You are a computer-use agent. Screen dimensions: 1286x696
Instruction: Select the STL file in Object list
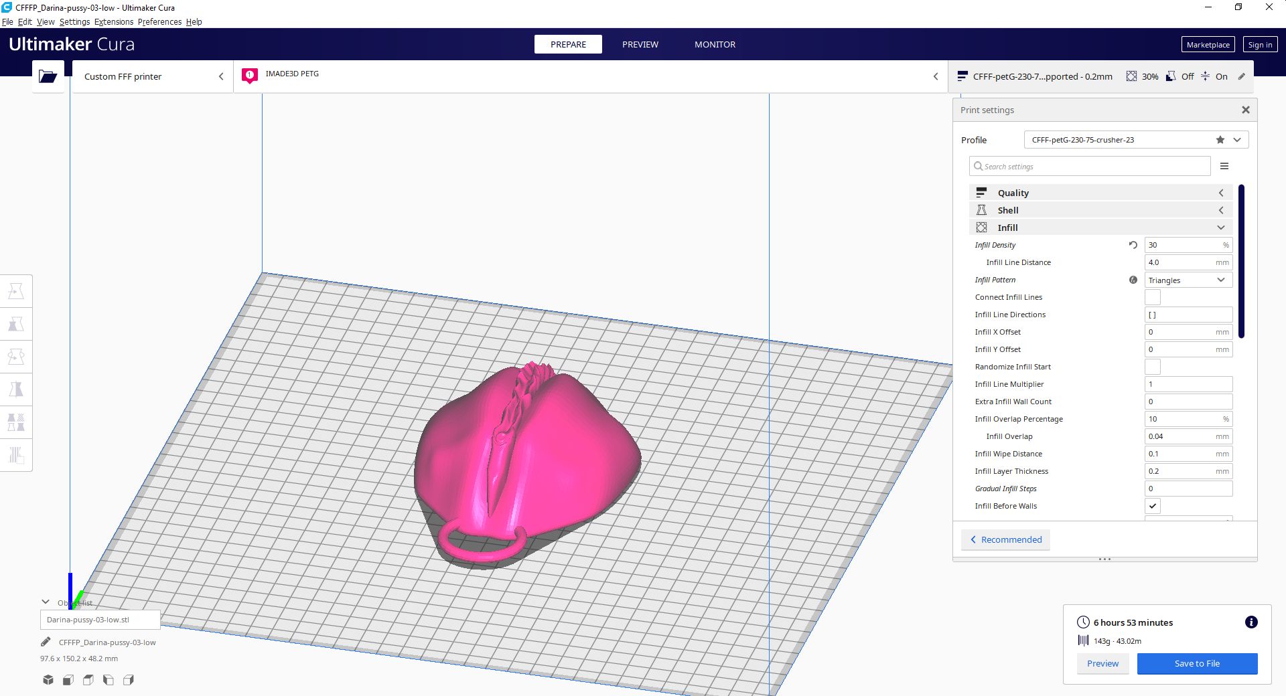coord(100,620)
